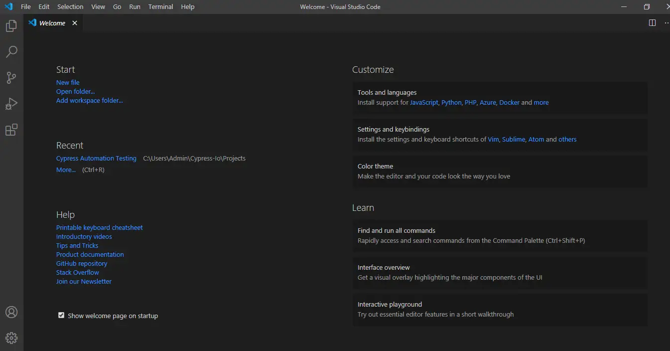
Task: Expand the recent list with More...
Action: (x=65, y=170)
